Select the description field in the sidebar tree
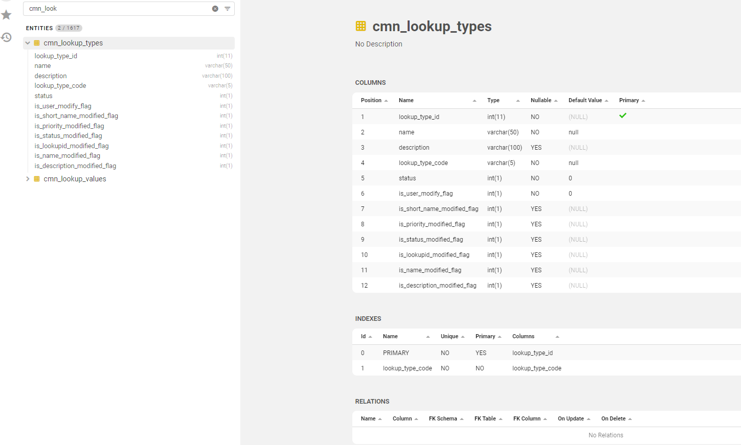Viewport: 741px width, 445px height. [x=50, y=76]
